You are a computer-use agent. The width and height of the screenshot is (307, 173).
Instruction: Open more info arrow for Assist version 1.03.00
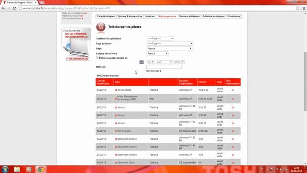coord(233,115)
